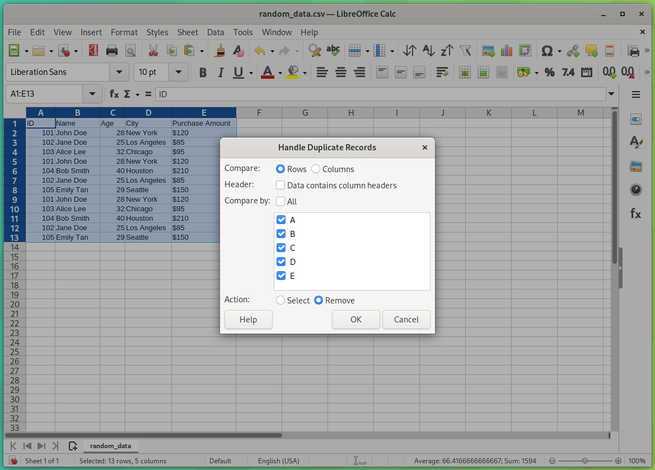This screenshot has width=655, height=470.
Task: Insert a chart
Action: click(507, 50)
